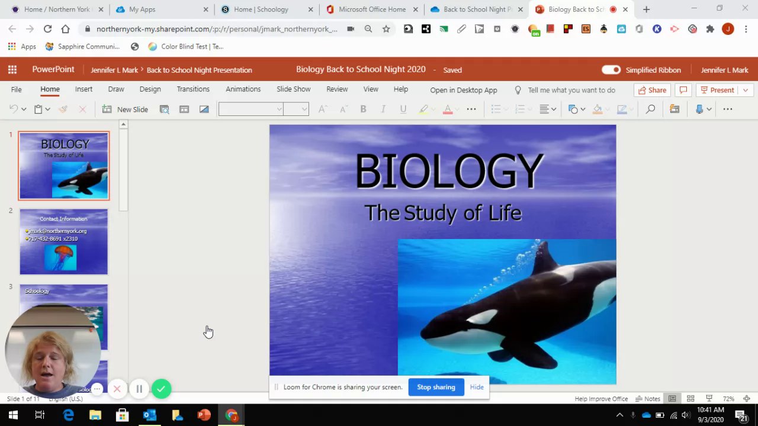Click the Fit slide to window icon
This screenshot has width=758, height=426.
click(747, 399)
